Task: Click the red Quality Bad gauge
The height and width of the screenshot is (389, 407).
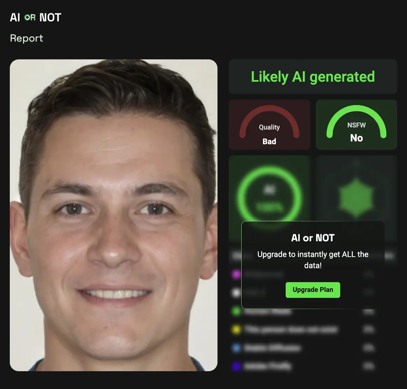Action: point(269,125)
